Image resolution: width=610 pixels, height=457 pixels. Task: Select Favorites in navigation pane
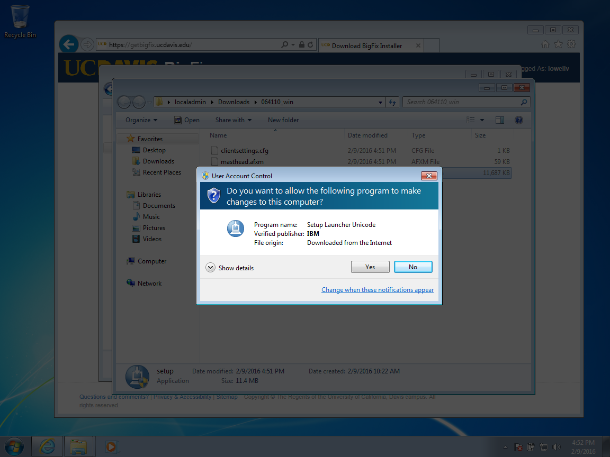[x=150, y=139]
